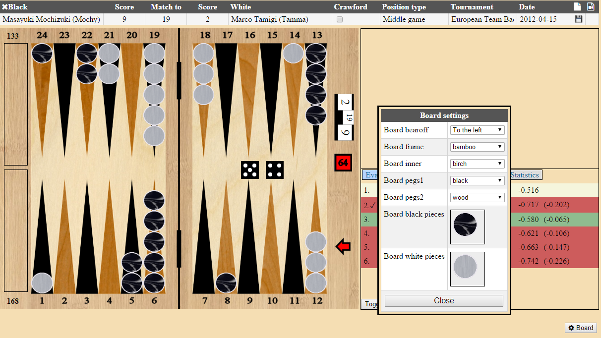
Task: Click the red turn arrow indicator
Action: click(x=343, y=246)
